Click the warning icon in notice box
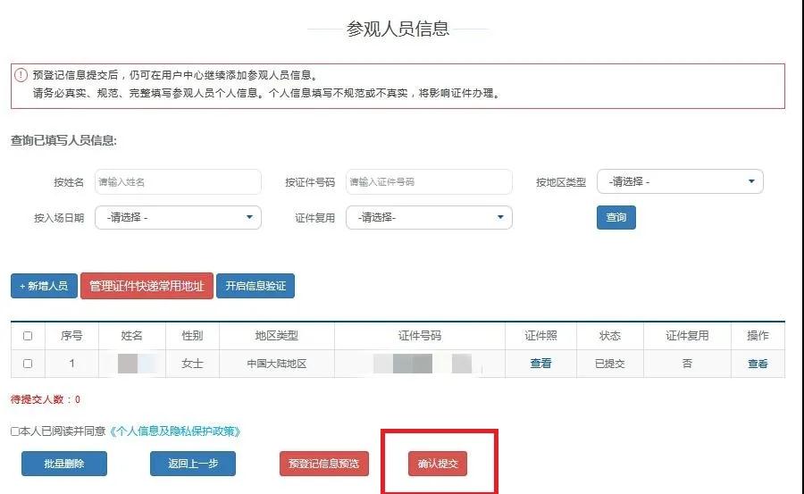804x494 pixels. 21,75
